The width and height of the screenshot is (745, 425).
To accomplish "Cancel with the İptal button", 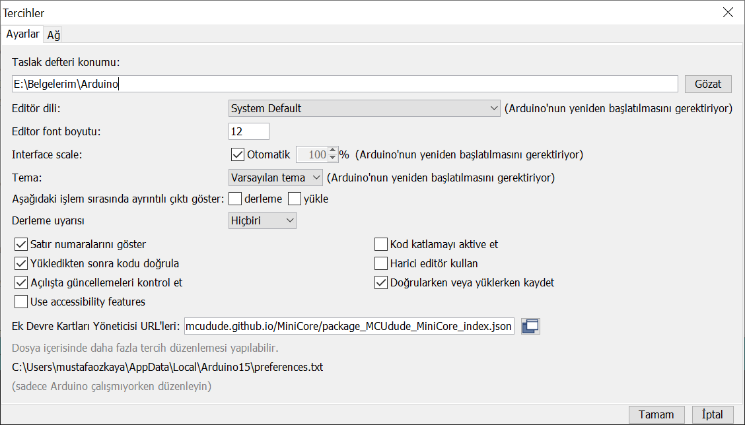I will (x=712, y=414).
